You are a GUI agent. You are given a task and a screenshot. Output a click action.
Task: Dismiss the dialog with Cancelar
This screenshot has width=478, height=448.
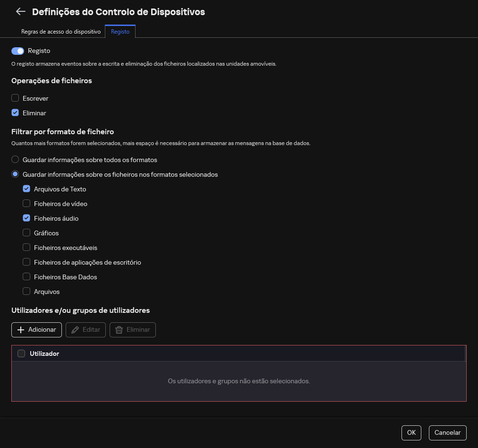coord(447,432)
